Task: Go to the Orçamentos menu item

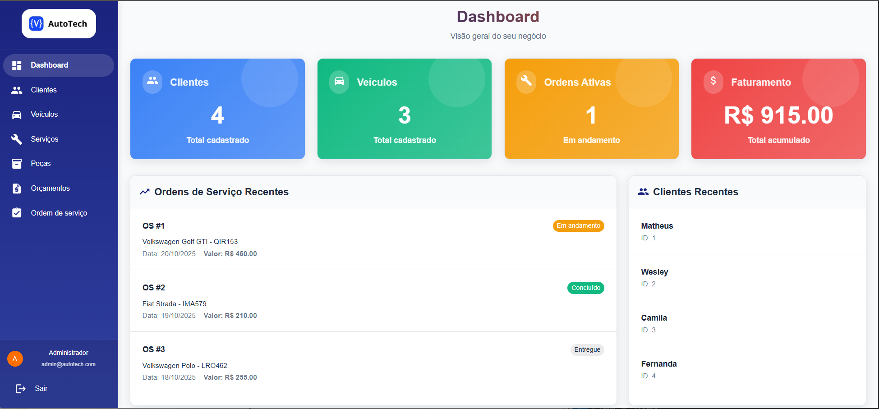Action: 50,188
